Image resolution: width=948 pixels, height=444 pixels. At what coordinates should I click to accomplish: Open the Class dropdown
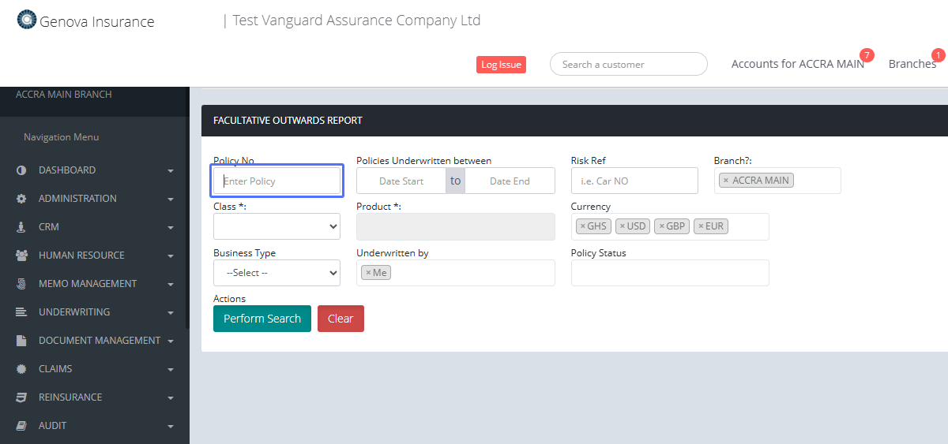(x=276, y=226)
